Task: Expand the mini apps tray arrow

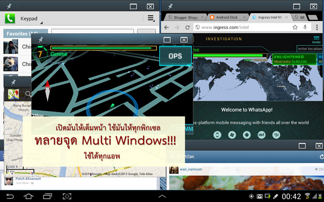Action: pos(162,196)
